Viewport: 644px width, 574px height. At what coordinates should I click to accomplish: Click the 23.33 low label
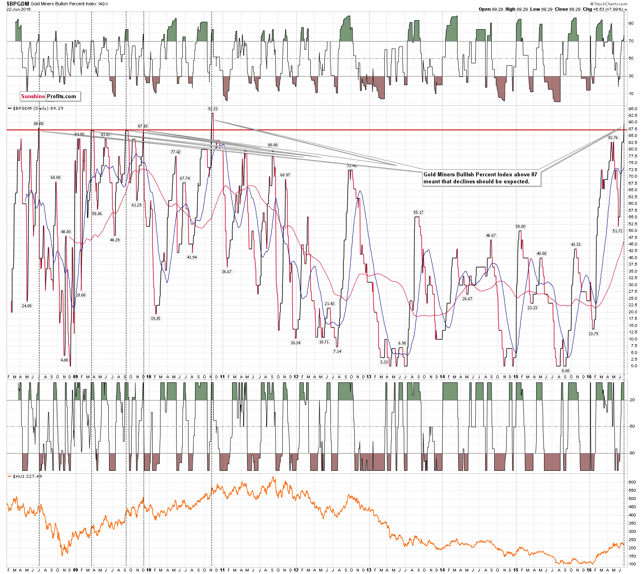pyautogui.click(x=532, y=308)
